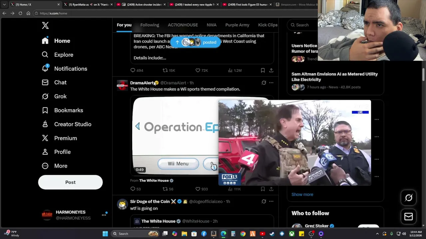Open HARMONEYES account options menu

pos(104,215)
